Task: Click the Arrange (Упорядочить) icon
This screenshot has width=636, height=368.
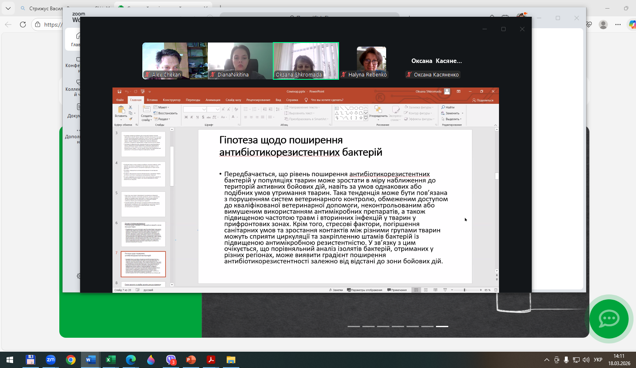Action: 378,110
